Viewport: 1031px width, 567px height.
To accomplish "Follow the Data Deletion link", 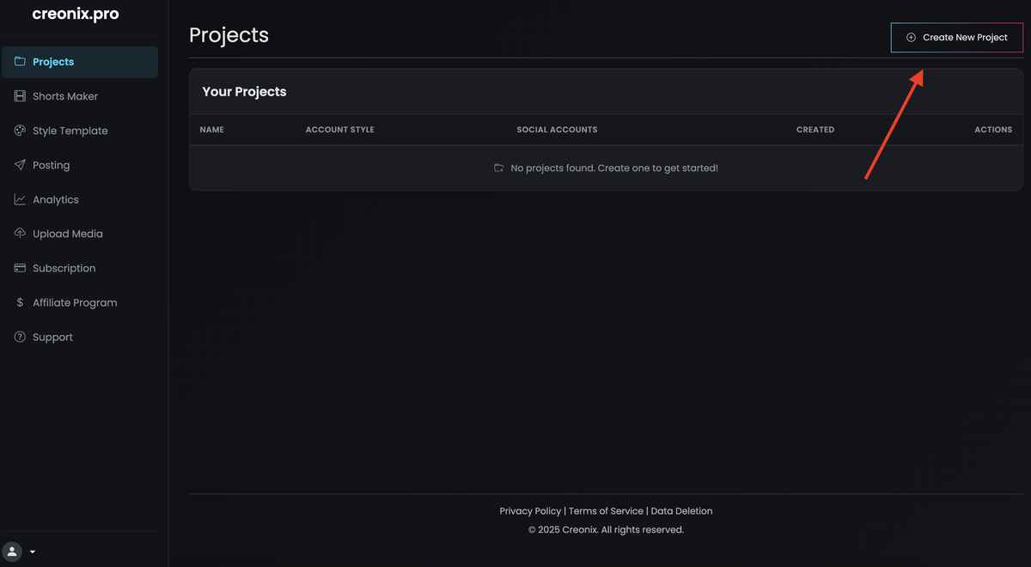I will (681, 511).
